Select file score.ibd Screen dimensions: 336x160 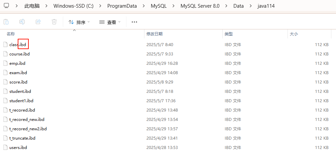point(18,82)
